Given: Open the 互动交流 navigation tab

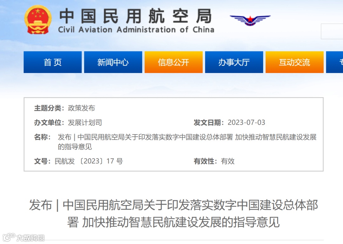Looking at the screenshot, I should pos(294,62).
